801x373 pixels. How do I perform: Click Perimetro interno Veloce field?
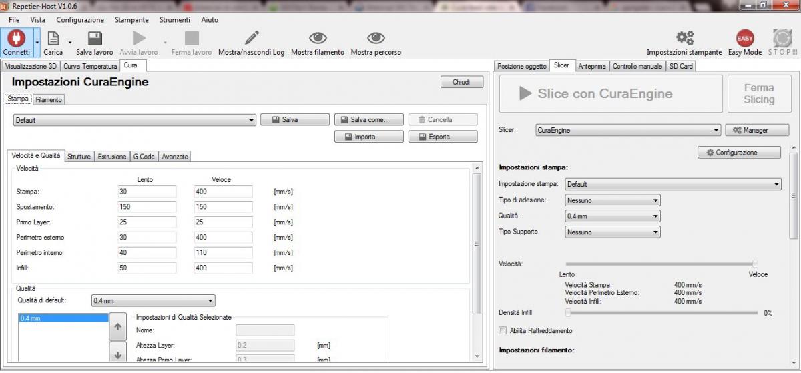(223, 253)
